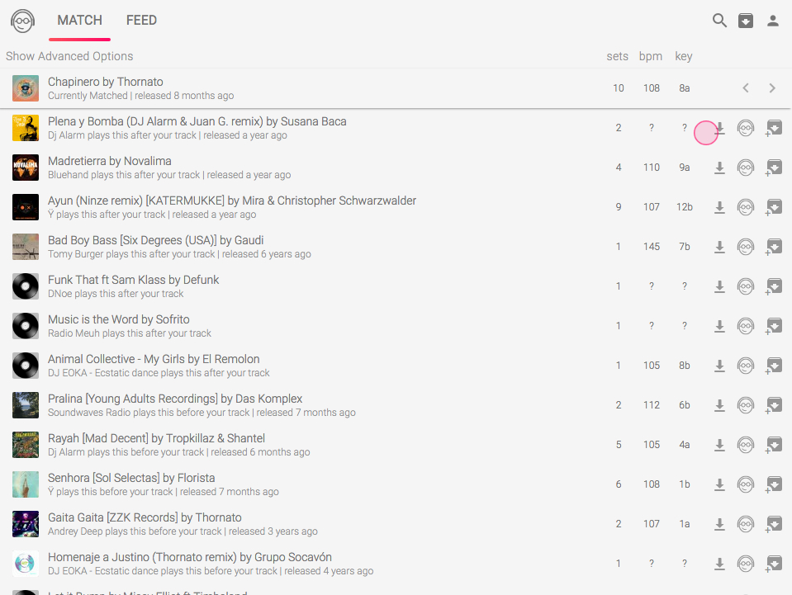Click the Chapinero album artwork thumbnail

click(x=26, y=88)
